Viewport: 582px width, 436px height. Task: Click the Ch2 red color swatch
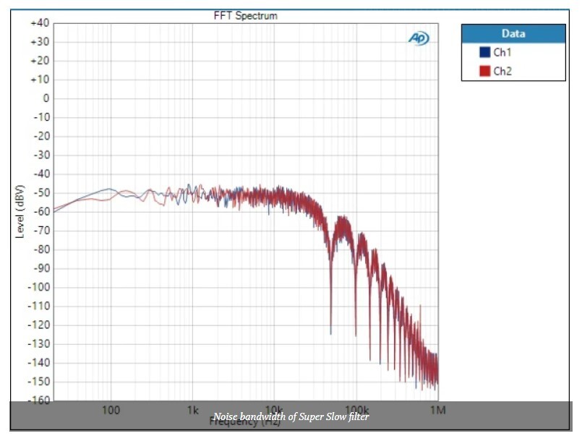point(484,71)
